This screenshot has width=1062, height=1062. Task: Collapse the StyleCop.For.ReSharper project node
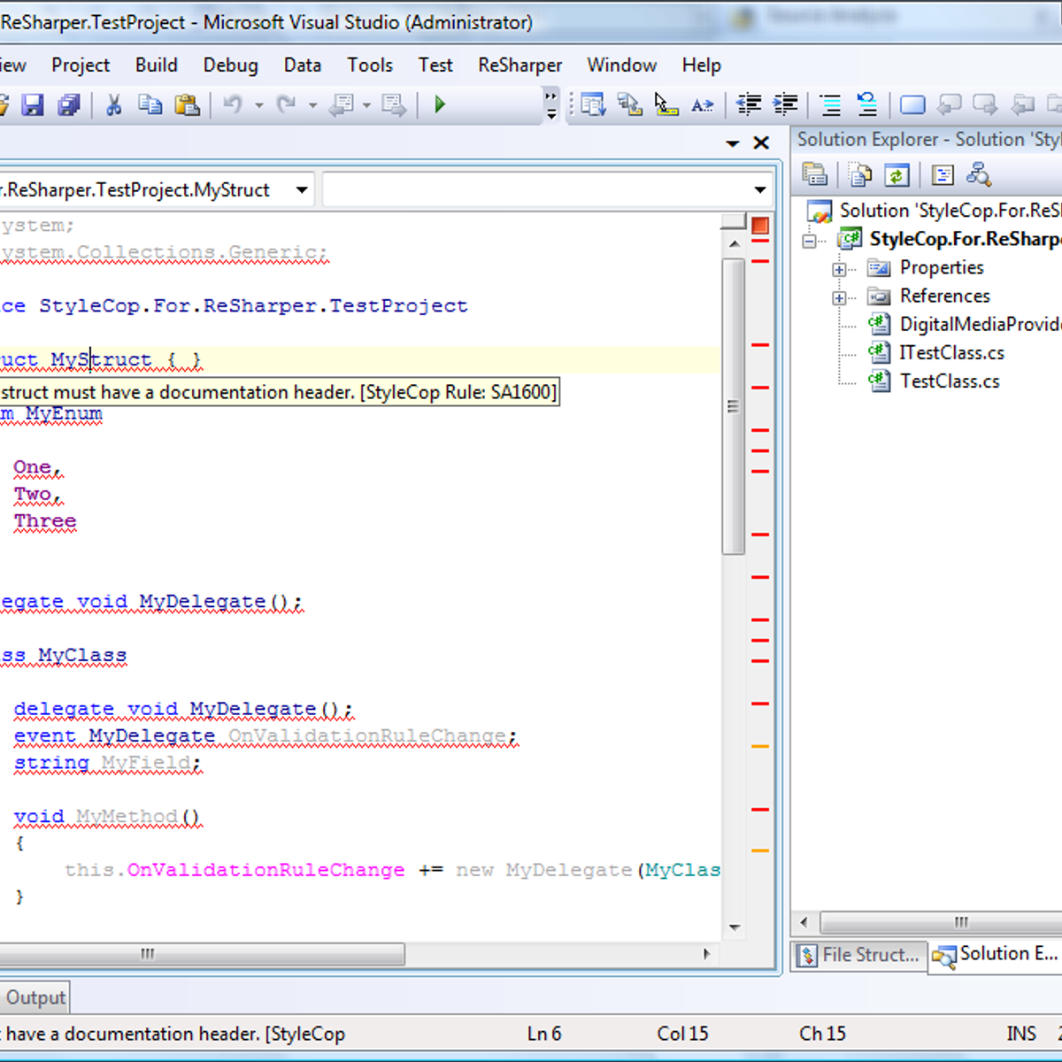809,241
